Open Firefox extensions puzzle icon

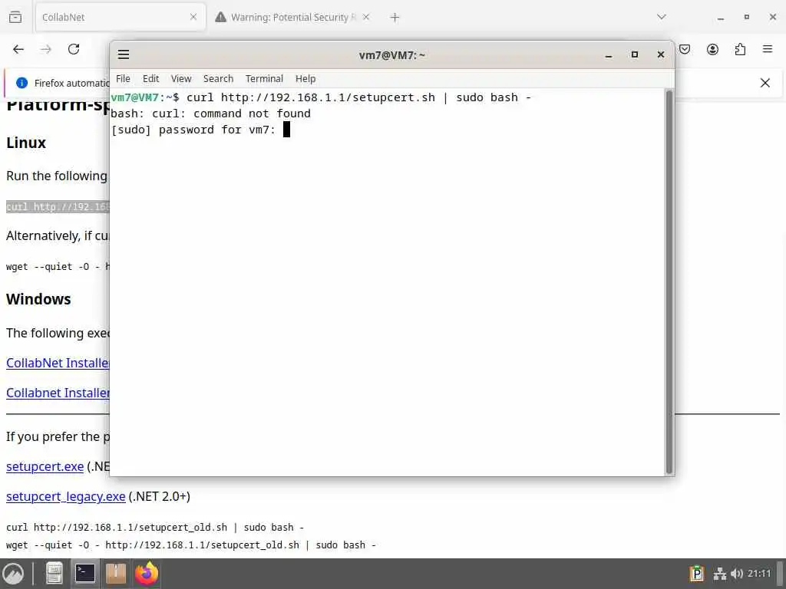coord(740,49)
